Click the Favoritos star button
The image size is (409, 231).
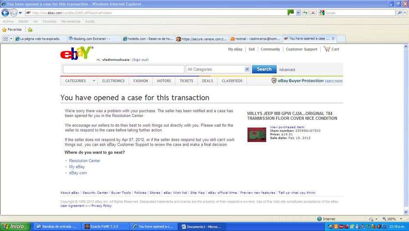[12, 29]
